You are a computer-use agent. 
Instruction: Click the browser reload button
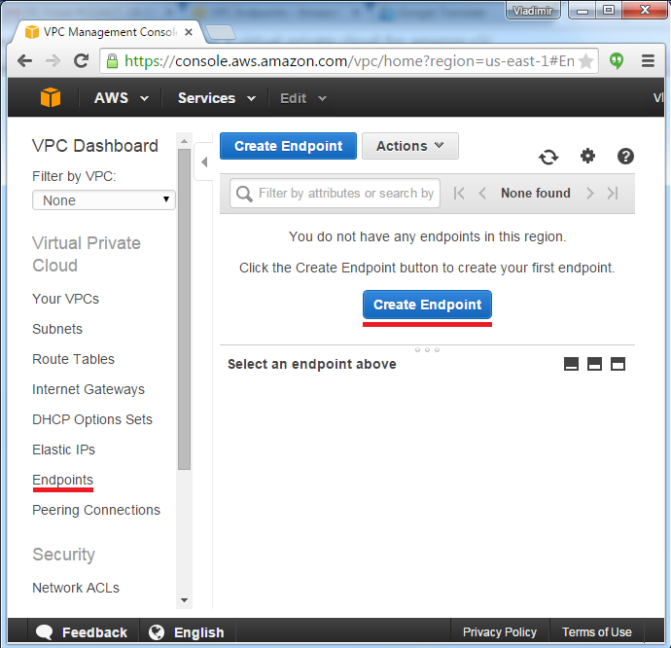(x=82, y=60)
